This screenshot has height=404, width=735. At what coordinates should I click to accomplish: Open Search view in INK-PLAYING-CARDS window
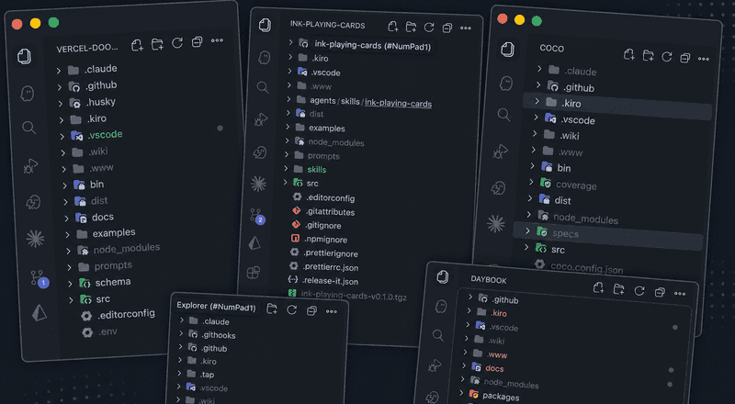pos(263,87)
